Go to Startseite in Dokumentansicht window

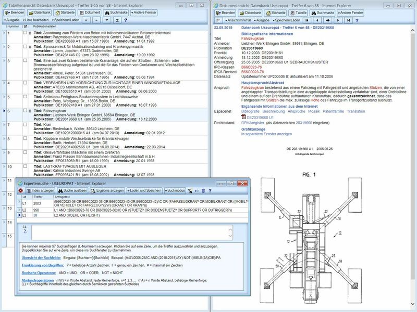coord(276,12)
